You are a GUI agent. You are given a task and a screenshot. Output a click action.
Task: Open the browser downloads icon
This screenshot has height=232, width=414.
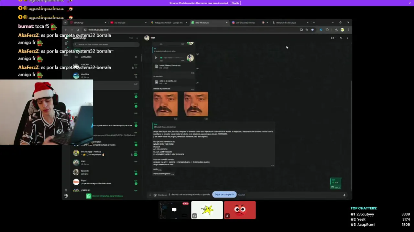click(x=336, y=30)
